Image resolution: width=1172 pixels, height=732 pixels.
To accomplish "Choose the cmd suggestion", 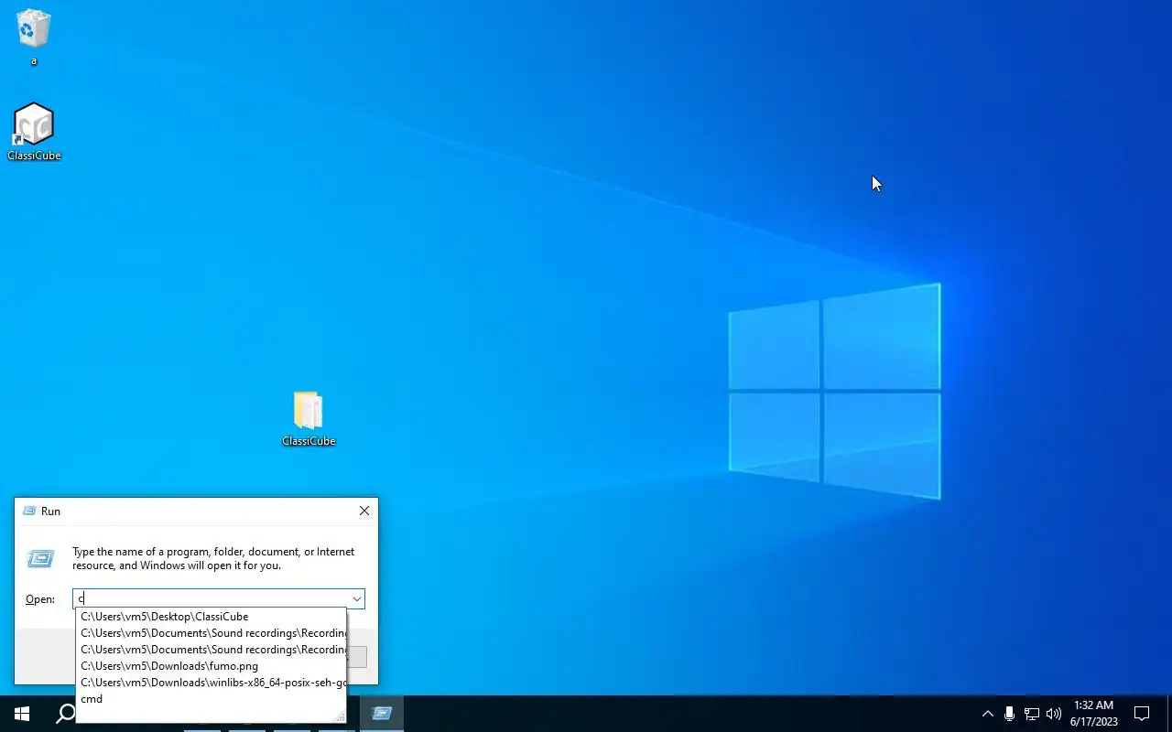I will click(x=211, y=699).
